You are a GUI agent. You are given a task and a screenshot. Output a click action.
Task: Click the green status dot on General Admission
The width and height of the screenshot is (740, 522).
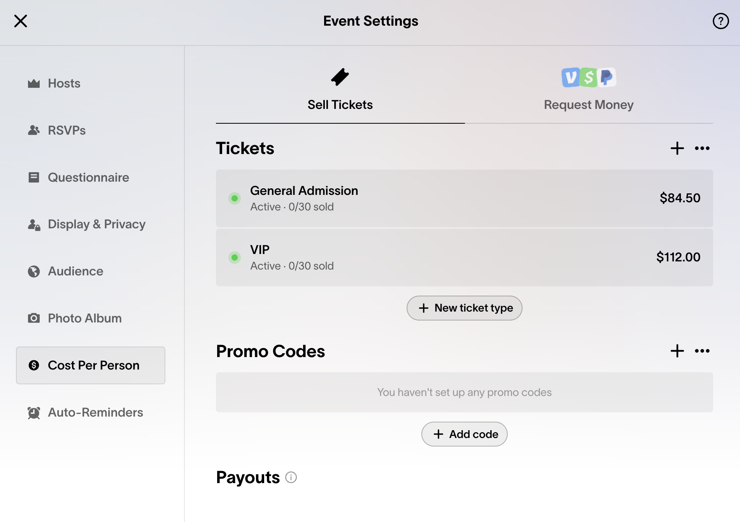[235, 198]
